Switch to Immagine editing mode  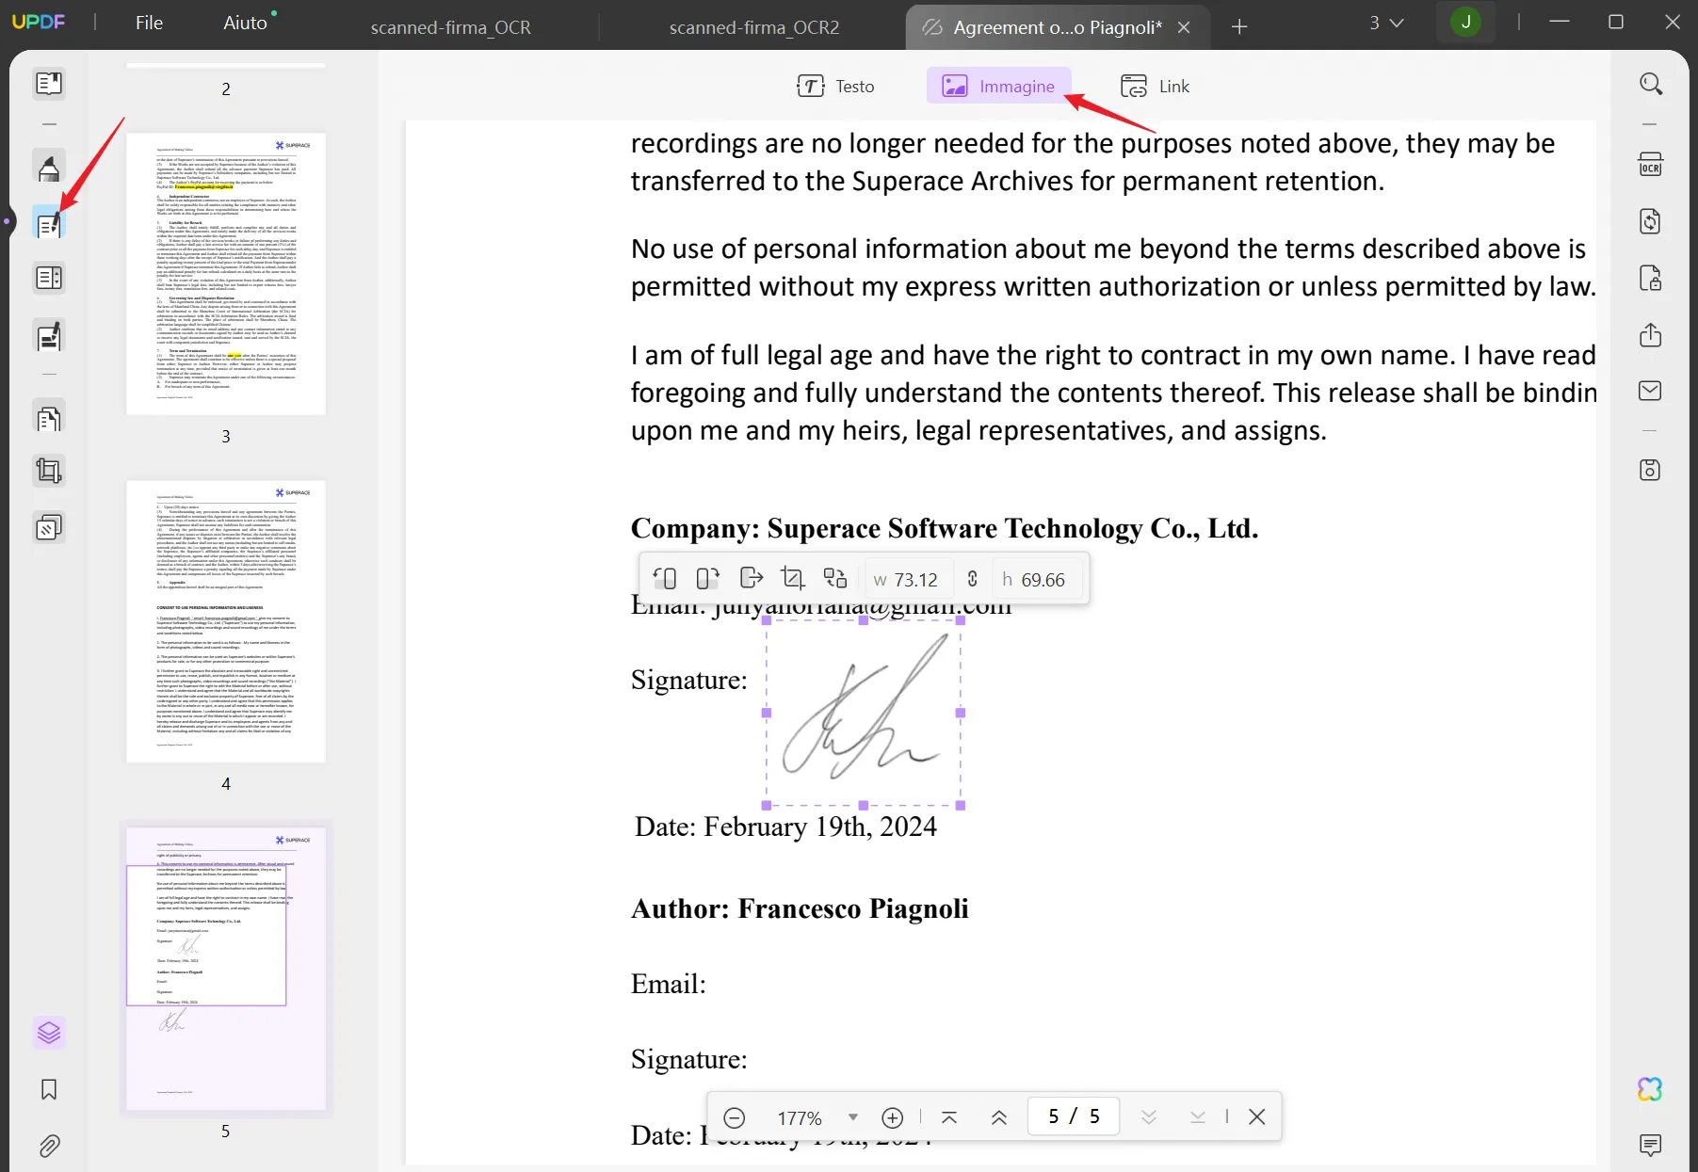coord(999,87)
